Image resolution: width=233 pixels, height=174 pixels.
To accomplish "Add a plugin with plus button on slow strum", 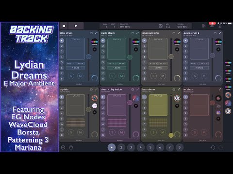I will pyautogui.click(x=95, y=49).
